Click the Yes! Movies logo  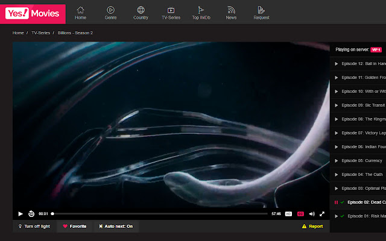(33, 14)
